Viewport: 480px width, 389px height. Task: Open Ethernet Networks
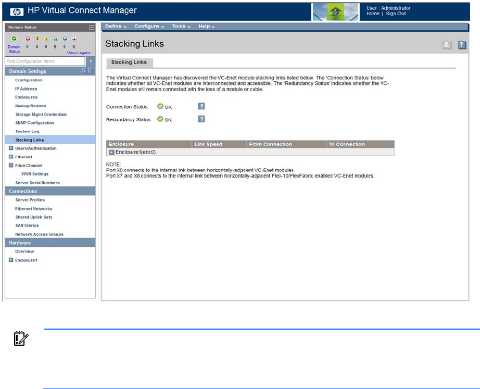tap(34, 209)
